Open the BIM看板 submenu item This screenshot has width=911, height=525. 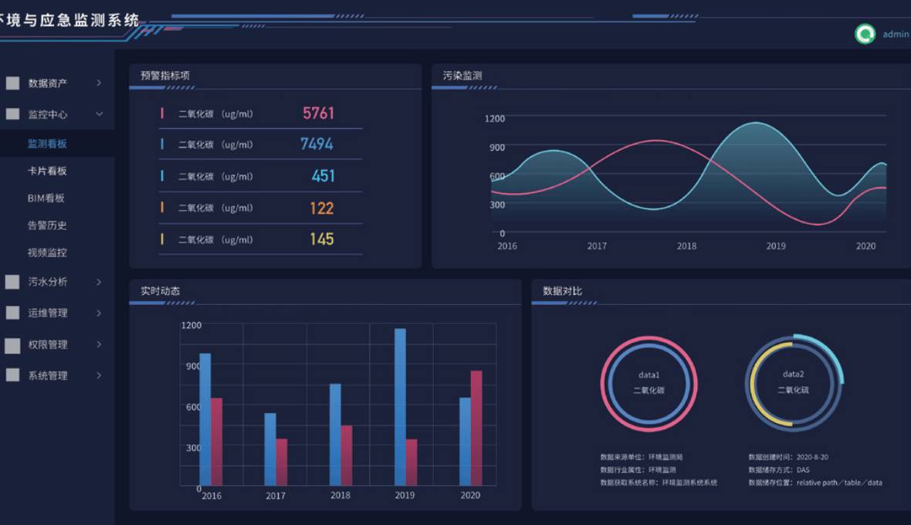[46, 198]
